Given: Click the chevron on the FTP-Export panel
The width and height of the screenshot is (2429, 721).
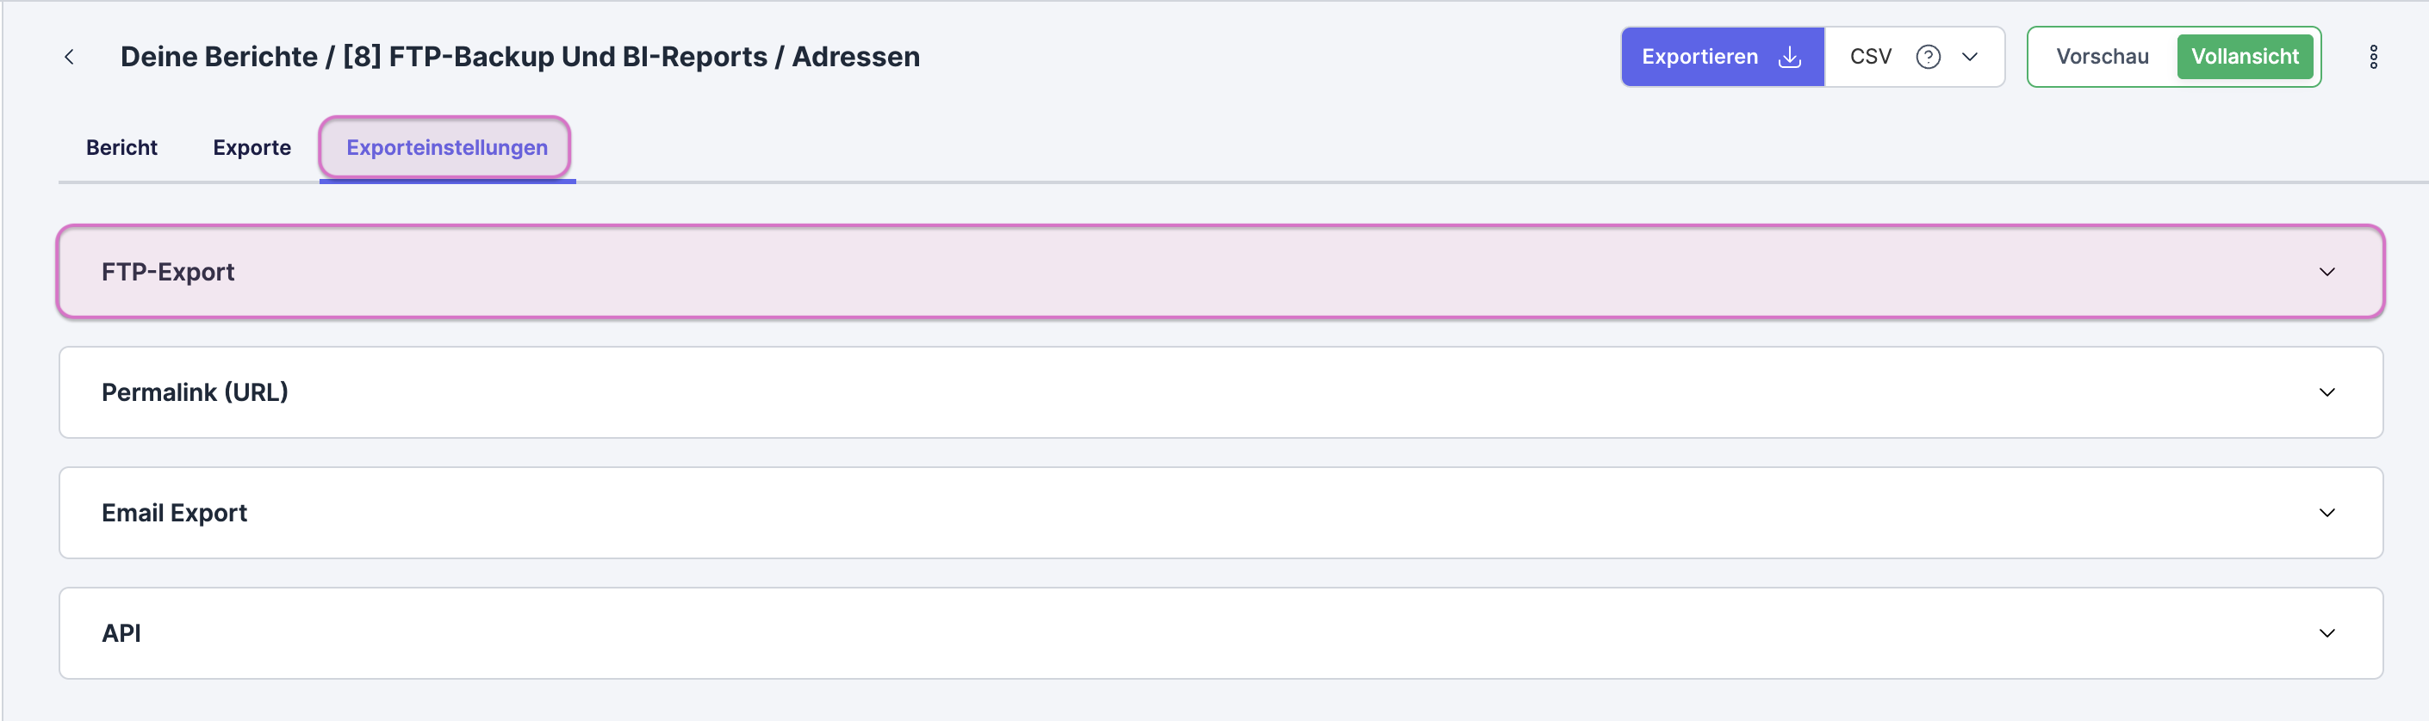Looking at the screenshot, I should (2328, 271).
